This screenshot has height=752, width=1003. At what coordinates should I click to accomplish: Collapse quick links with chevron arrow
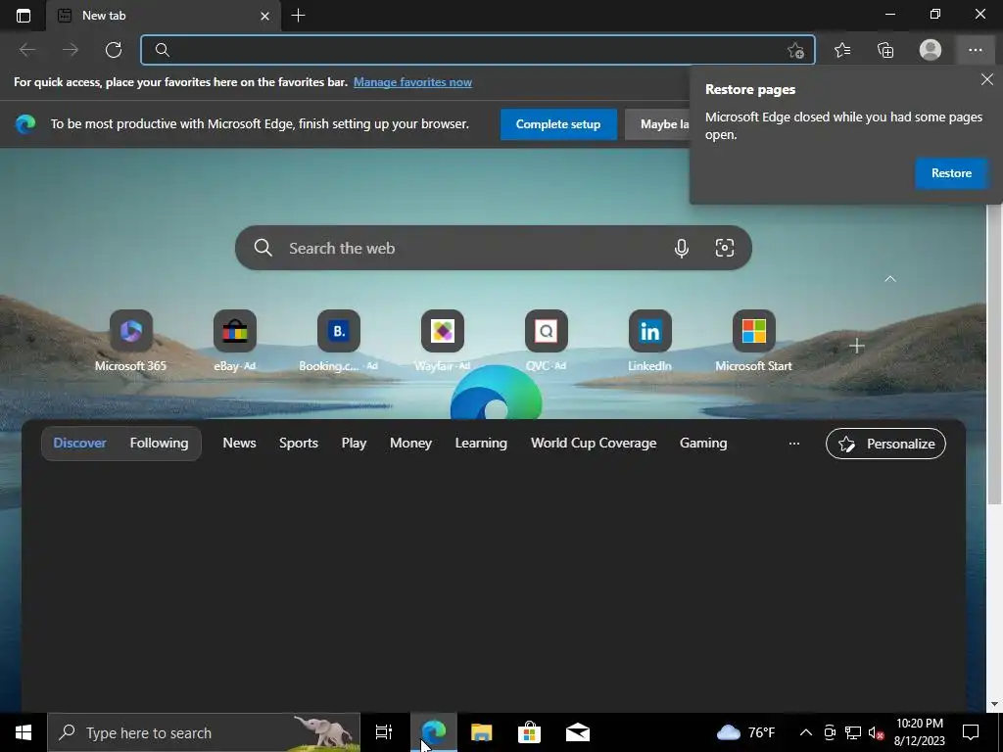point(889,279)
